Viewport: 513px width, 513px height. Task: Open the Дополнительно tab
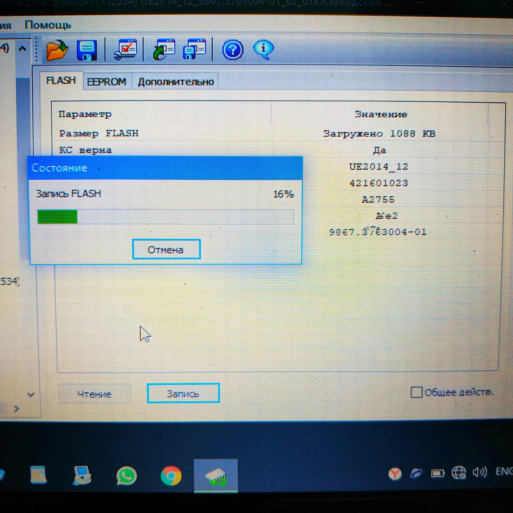click(176, 82)
